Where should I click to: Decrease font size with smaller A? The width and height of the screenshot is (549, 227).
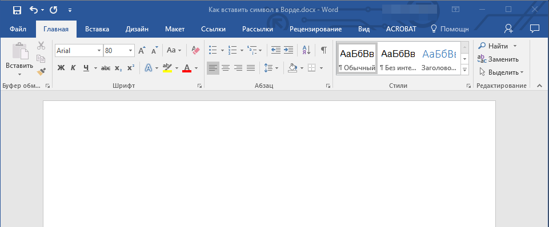coord(154,51)
